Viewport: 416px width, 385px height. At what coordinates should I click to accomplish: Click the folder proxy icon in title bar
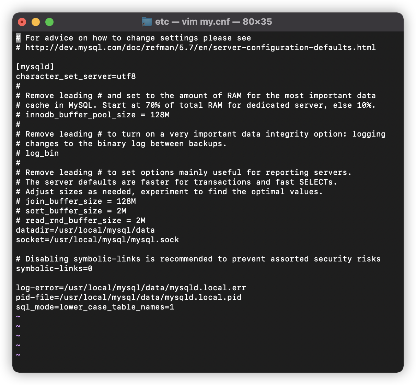click(147, 22)
